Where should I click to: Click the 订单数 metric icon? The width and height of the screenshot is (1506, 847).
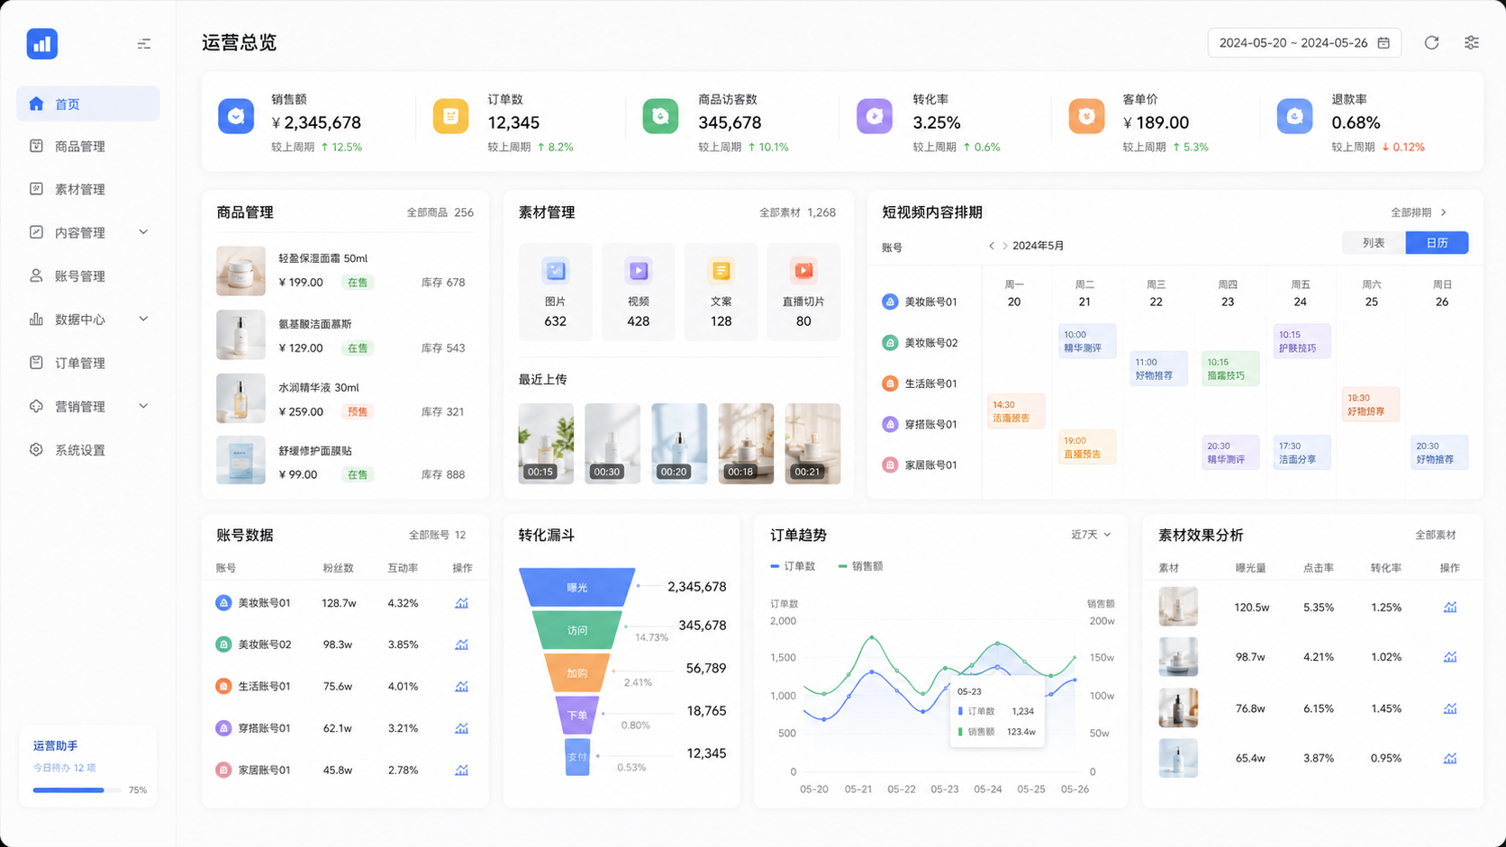pyautogui.click(x=450, y=116)
